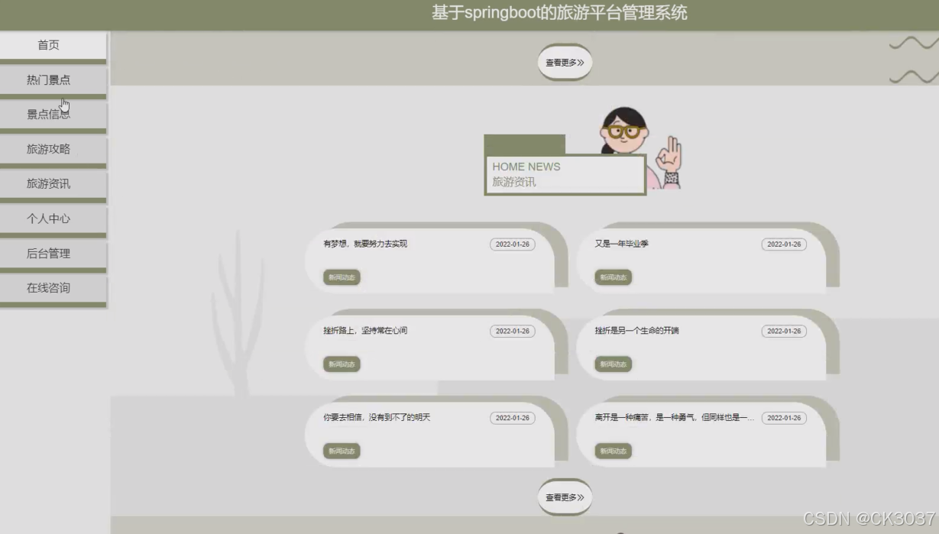Click the HOME NEWS 旅游资讯 section header

coord(565,174)
